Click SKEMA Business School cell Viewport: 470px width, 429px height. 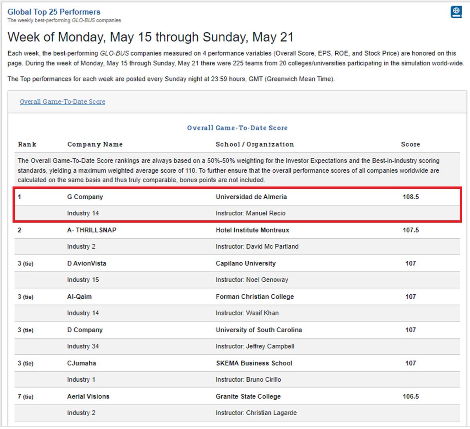tap(254, 363)
